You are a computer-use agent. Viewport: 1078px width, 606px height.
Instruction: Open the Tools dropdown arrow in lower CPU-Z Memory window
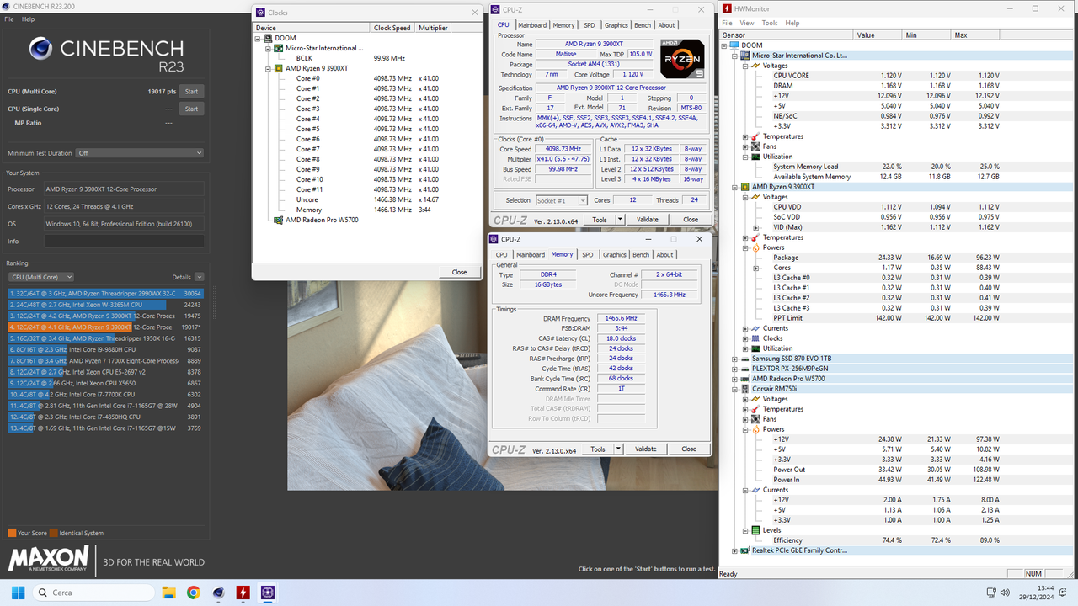(x=619, y=449)
